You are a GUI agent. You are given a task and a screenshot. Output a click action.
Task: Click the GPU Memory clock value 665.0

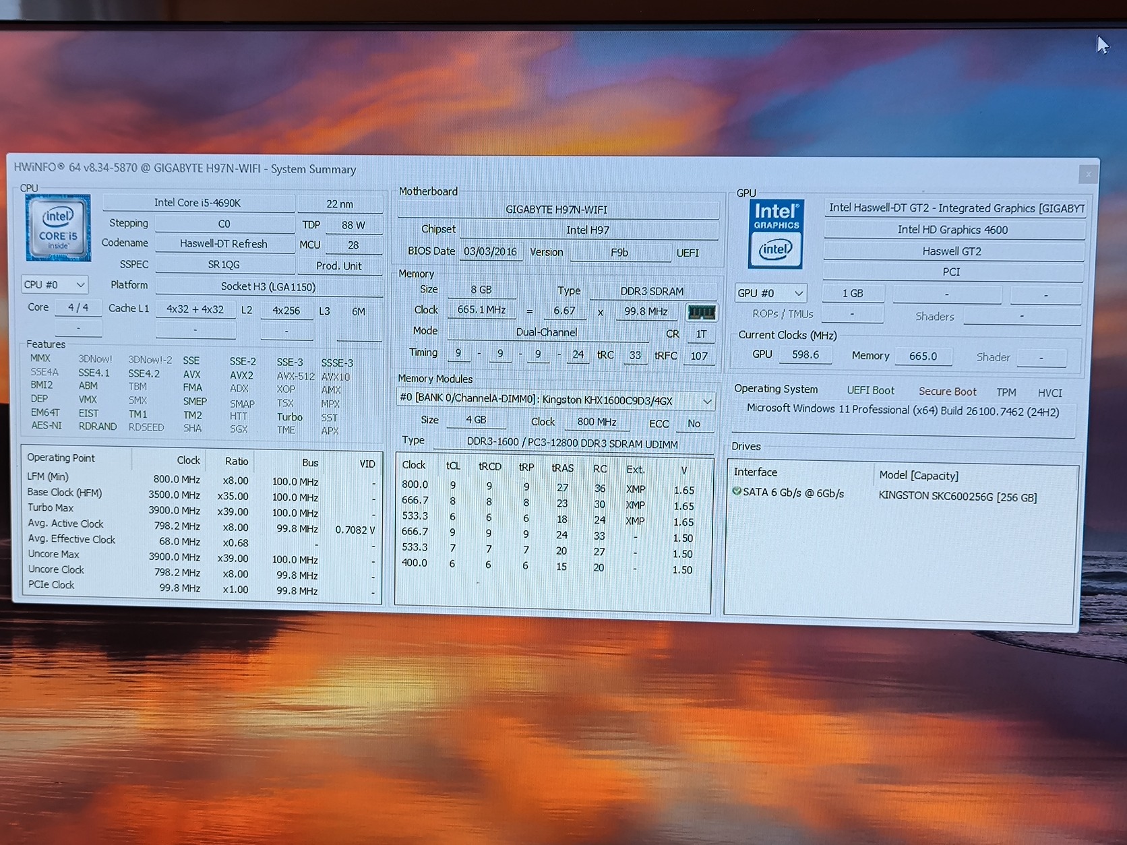click(923, 356)
